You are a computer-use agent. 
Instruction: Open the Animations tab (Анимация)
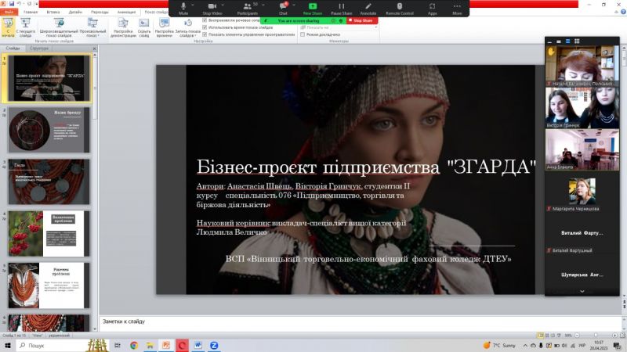click(x=126, y=12)
